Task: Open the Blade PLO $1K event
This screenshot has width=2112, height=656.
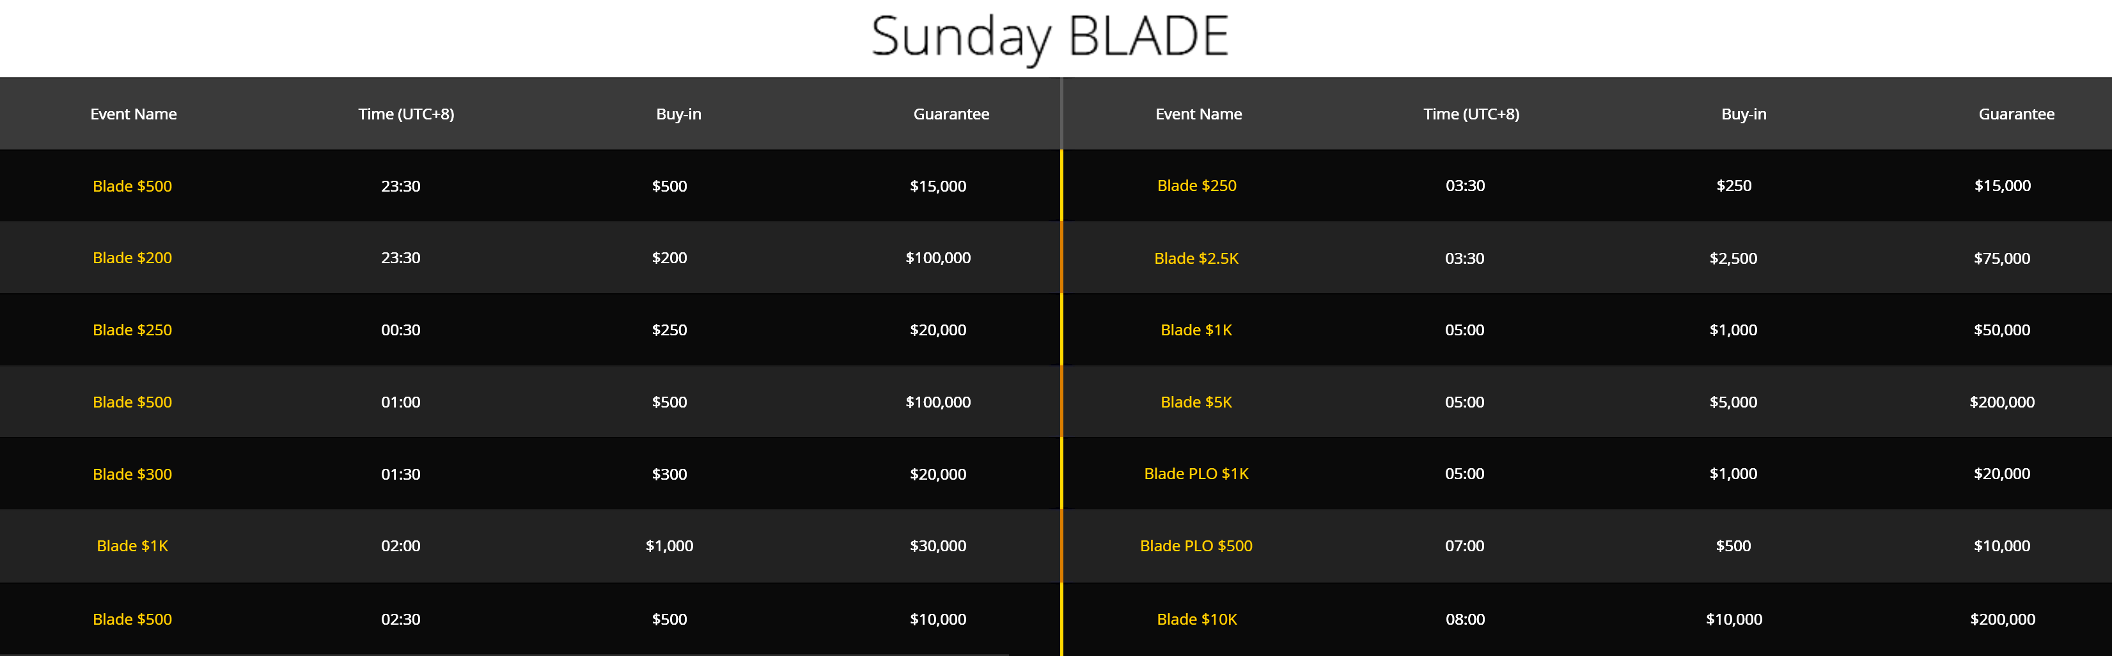Action: point(1196,474)
